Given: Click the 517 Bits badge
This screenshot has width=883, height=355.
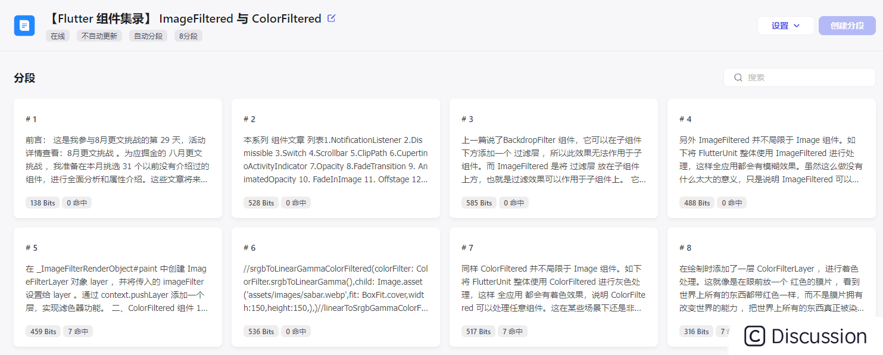Looking at the screenshot, I should click(x=479, y=332).
